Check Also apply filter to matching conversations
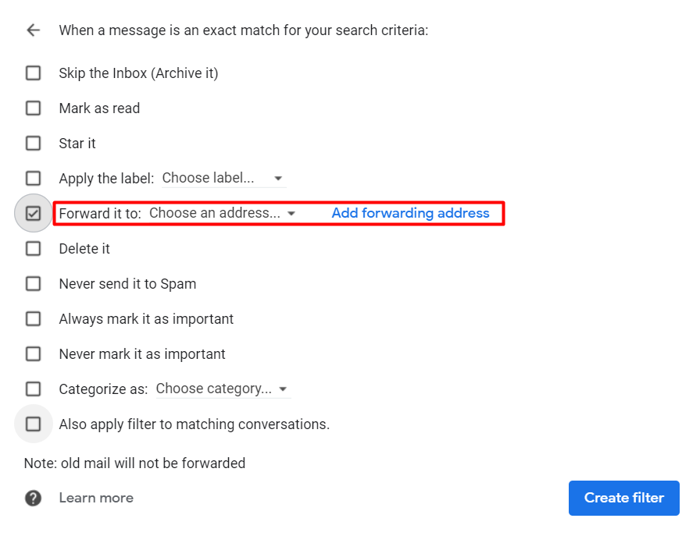700x536 pixels. click(x=33, y=424)
